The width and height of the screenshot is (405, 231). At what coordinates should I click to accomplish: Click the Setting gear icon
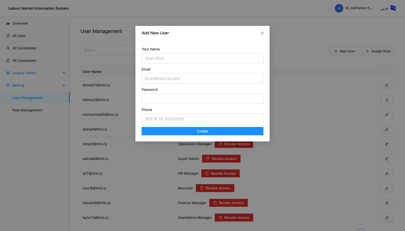tap(8, 85)
